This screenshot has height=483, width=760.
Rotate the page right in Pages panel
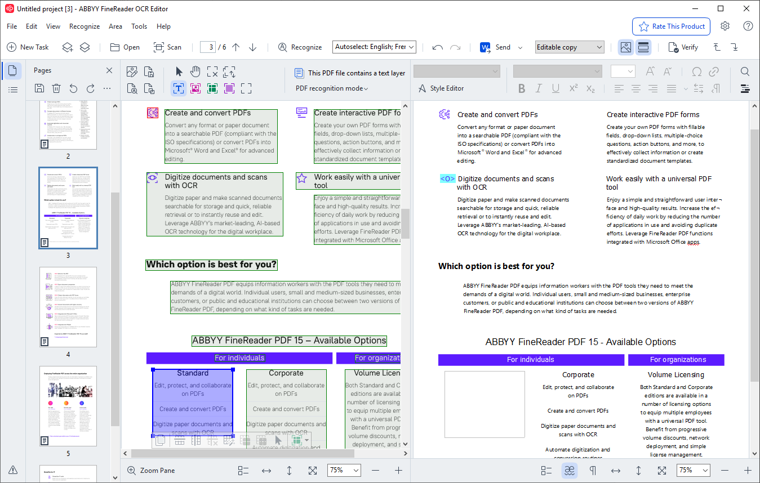coord(90,88)
